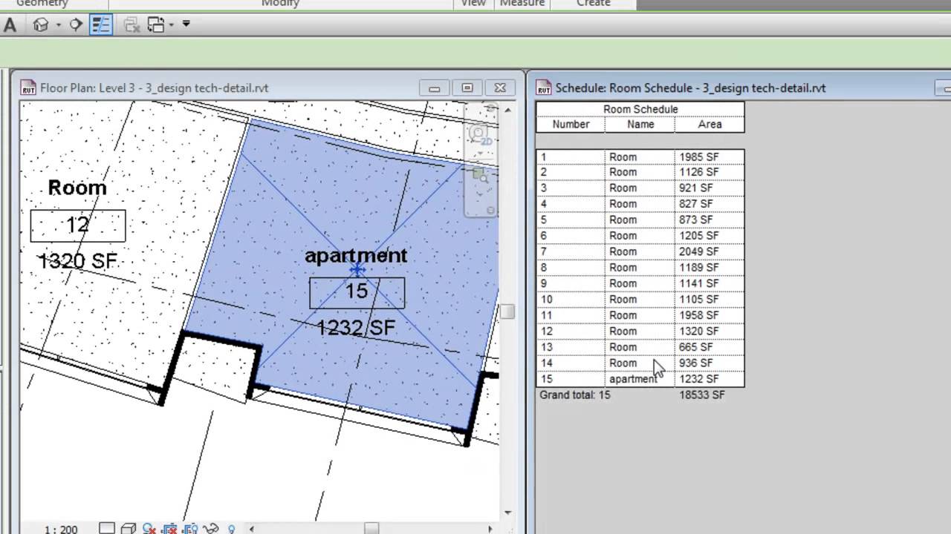951x534 pixels.
Task: Open the 1:200 scale selector
Action: 59,529
